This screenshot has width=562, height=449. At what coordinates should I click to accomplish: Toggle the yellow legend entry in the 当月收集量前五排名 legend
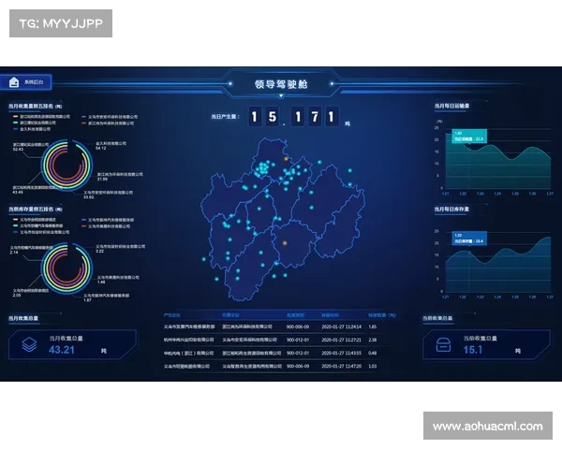click(x=41, y=116)
